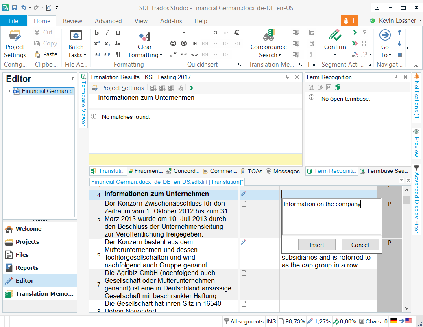Insert the euro sign
The height and width of the screenshot is (327, 423).
[237, 32]
